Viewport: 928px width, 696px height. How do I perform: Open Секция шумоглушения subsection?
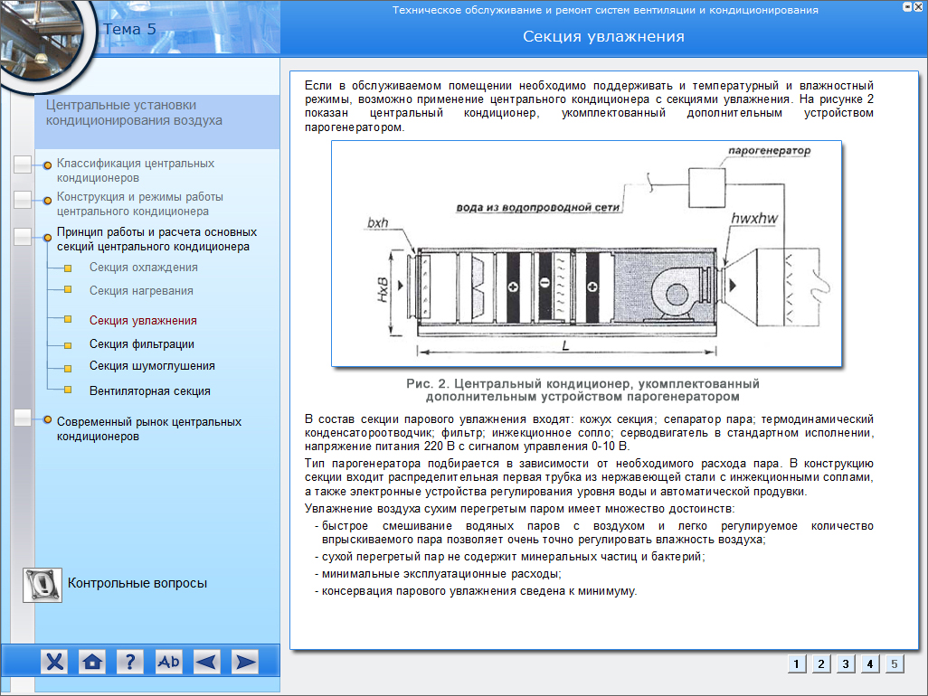tap(152, 366)
